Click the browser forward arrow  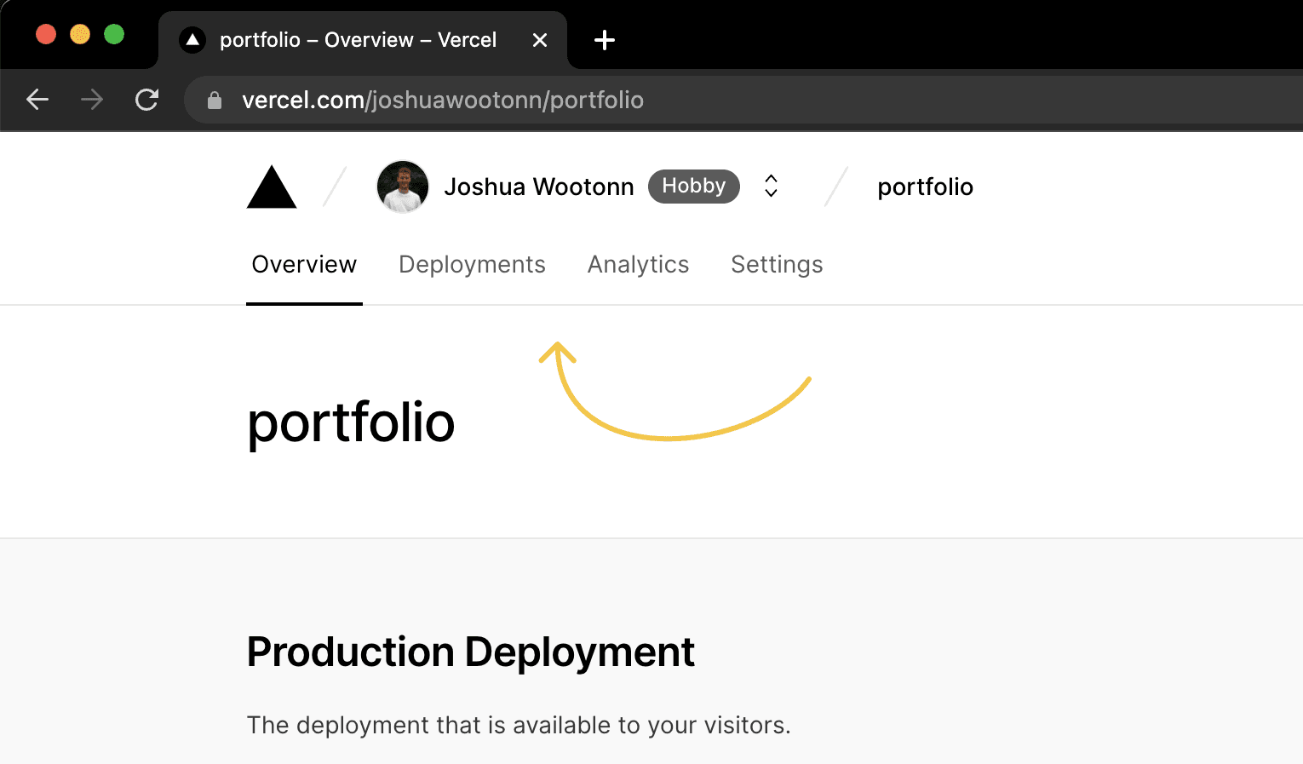pos(91,100)
